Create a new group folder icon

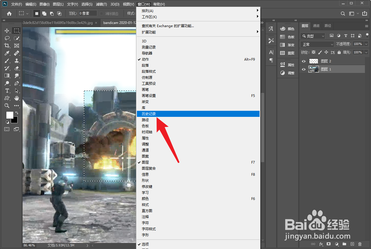pos(344,244)
